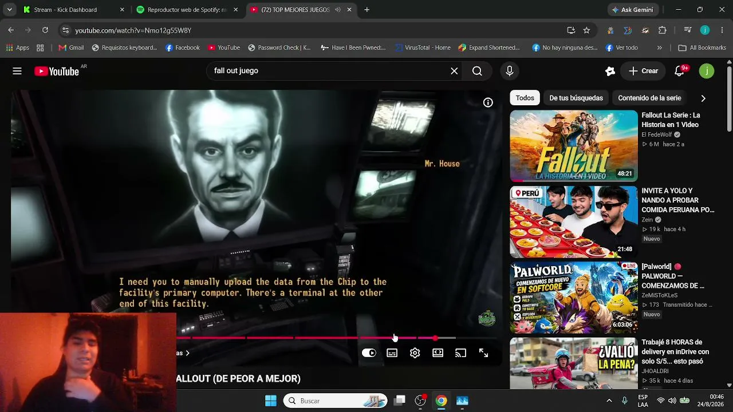
Task: View site information for youtube.com
Action: pos(65,30)
